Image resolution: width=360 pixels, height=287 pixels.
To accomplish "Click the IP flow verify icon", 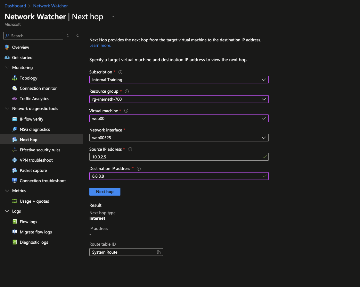I will click(15, 119).
